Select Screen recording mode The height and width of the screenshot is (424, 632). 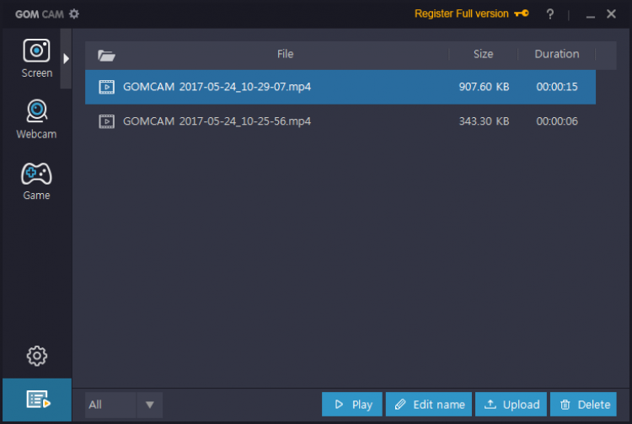(x=37, y=58)
